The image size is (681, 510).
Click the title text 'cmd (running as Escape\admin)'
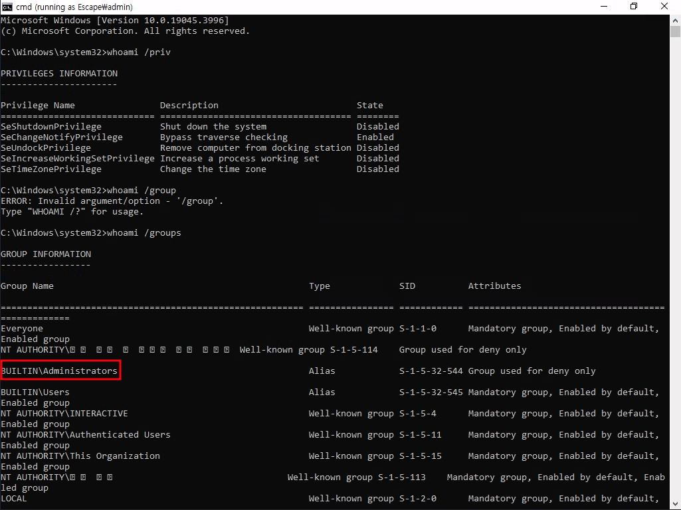coord(74,7)
